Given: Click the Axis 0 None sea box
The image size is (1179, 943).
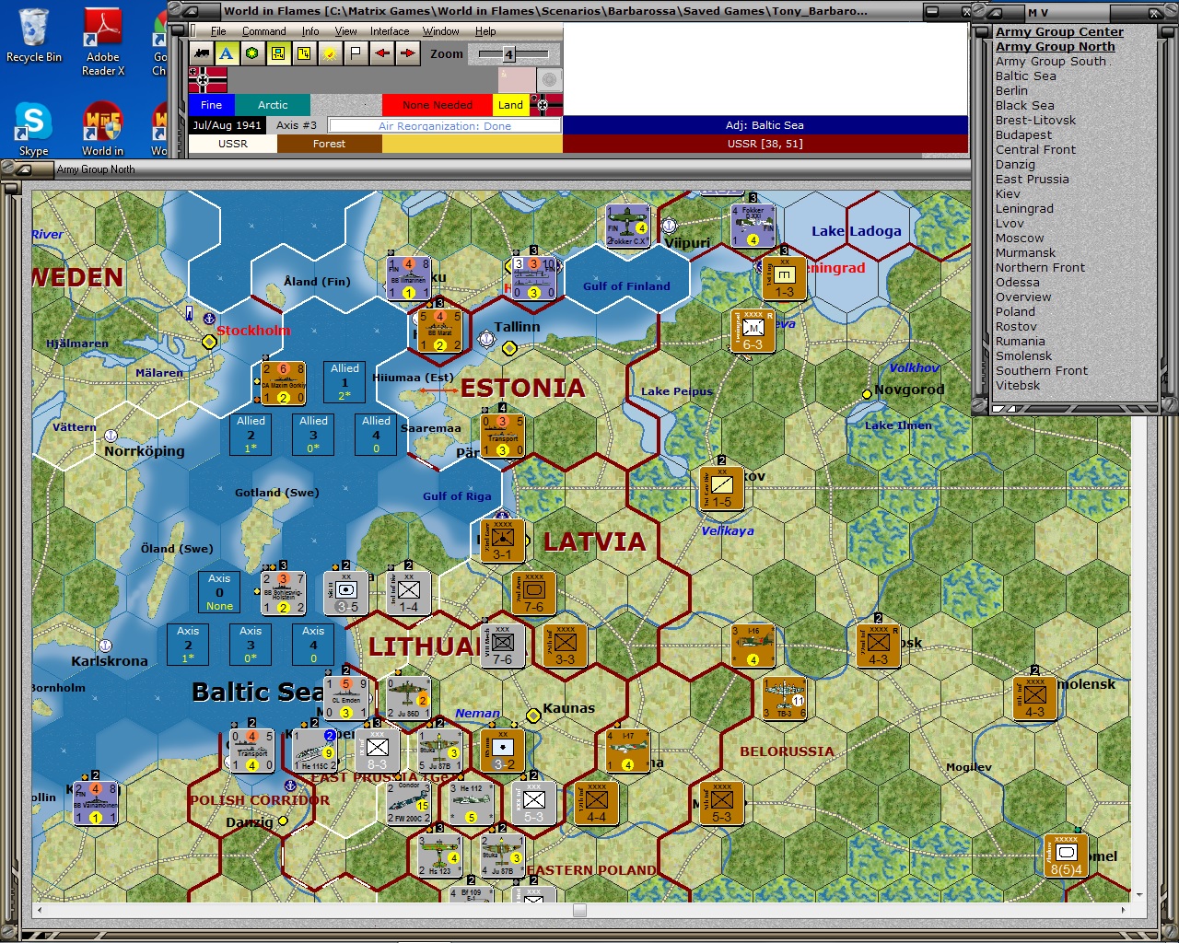Looking at the screenshot, I should coord(219,593).
